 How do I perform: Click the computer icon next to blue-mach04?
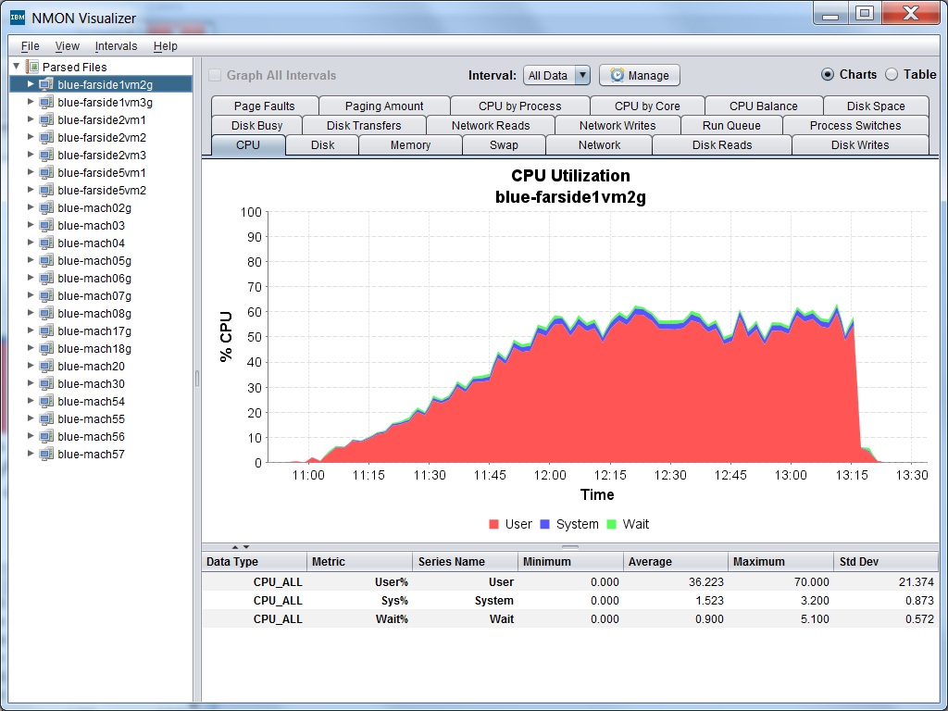tap(46, 243)
